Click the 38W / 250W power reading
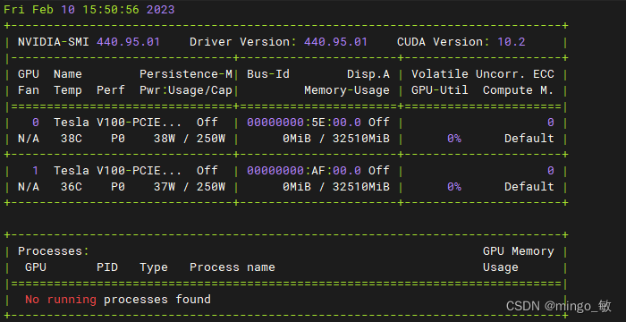The height and width of the screenshot is (322, 626). [x=190, y=139]
